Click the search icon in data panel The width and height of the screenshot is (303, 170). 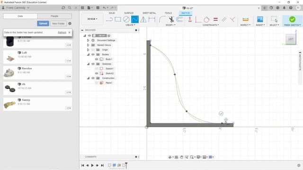[70, 8]
